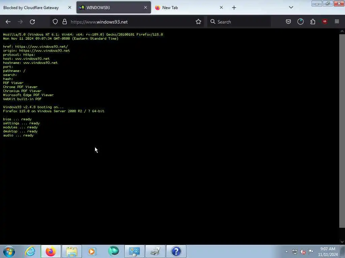Screen dimensions: 345x258
Task: Click the scrollbar down arrow
Action: [342, 242]
